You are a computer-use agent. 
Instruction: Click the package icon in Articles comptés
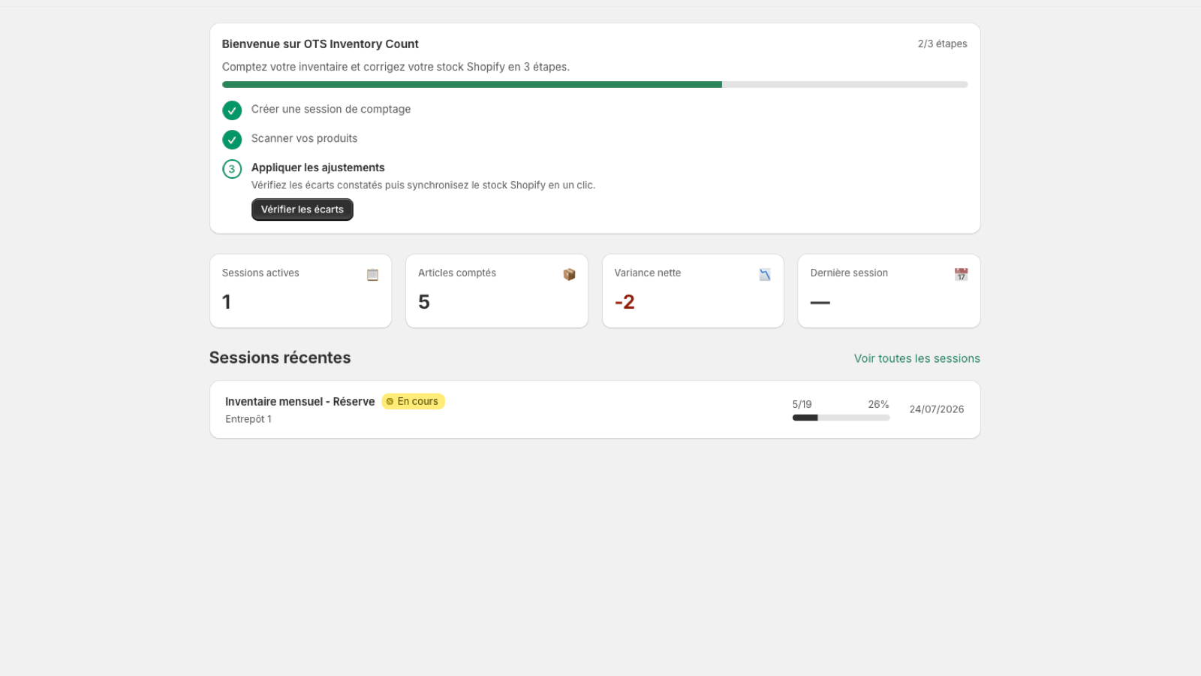point(569,275)
